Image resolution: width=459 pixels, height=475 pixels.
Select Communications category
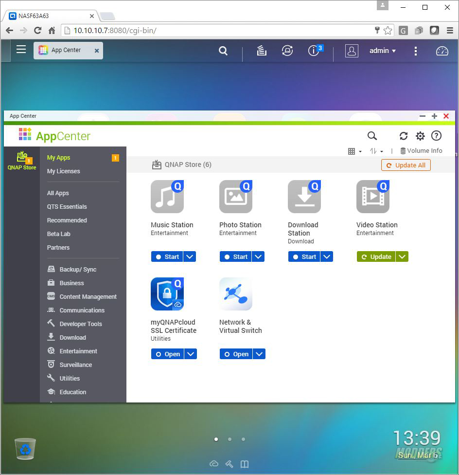[x=76, y=310]
